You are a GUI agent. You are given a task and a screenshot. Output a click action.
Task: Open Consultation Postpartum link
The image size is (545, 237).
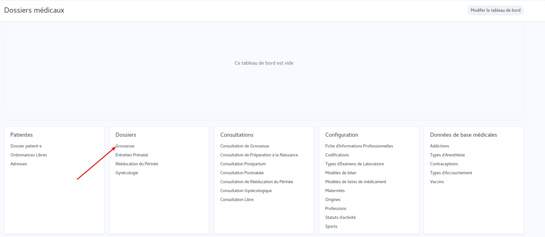(243, 164)
